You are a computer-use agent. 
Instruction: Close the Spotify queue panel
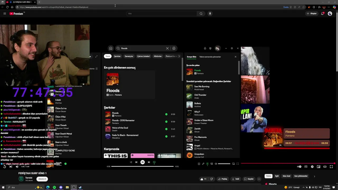(236, 57)
